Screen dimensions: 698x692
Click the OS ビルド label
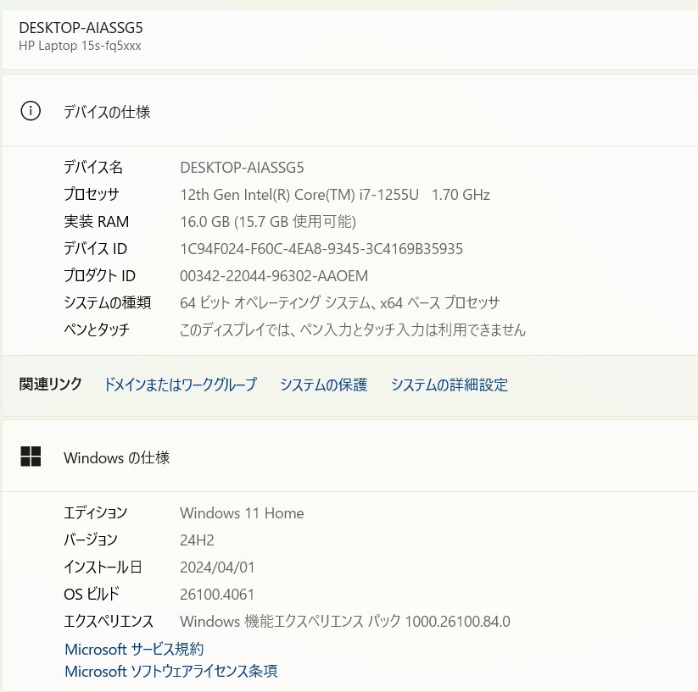[x=92, y=595]
